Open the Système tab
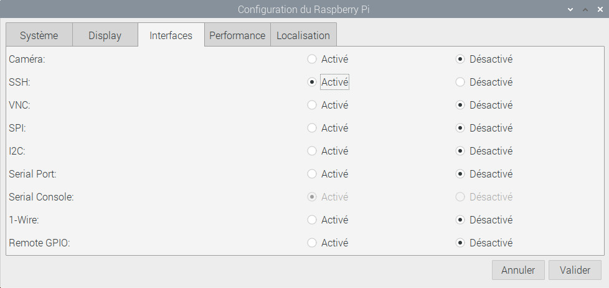The height and width of the screenshot is (288, 609). tap(39, 35)
